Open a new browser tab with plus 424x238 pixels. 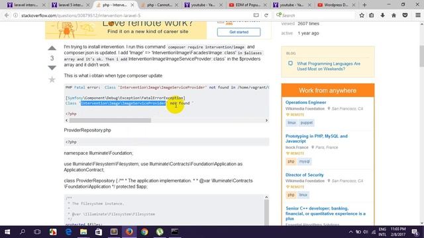(x=364, y=5)
